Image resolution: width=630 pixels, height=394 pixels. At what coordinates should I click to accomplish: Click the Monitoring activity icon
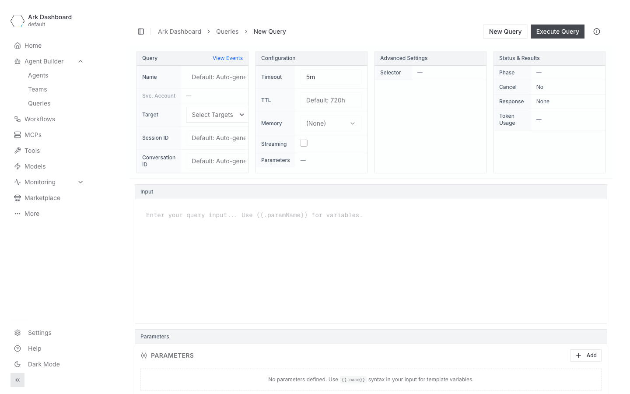coord(17,182)
